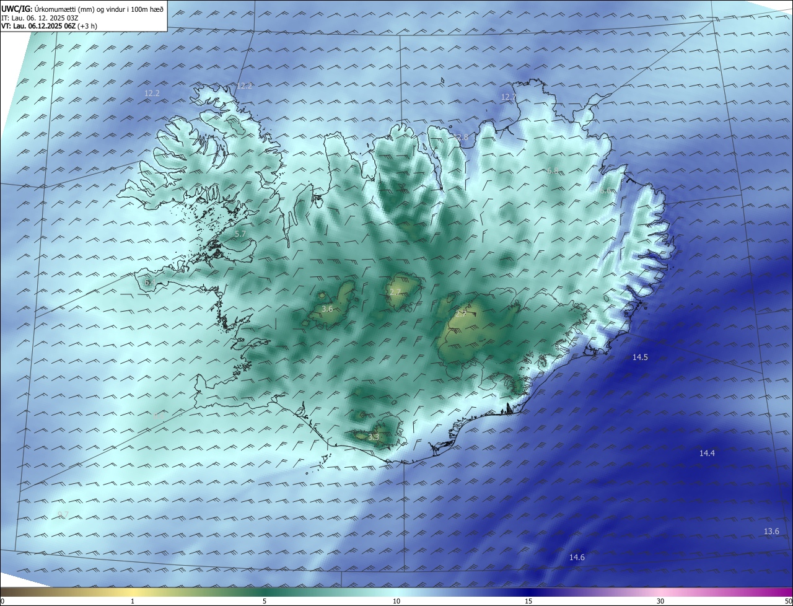Click the 6.4 value on the Snæfellsnes peninsula

[x=149, y=283]
